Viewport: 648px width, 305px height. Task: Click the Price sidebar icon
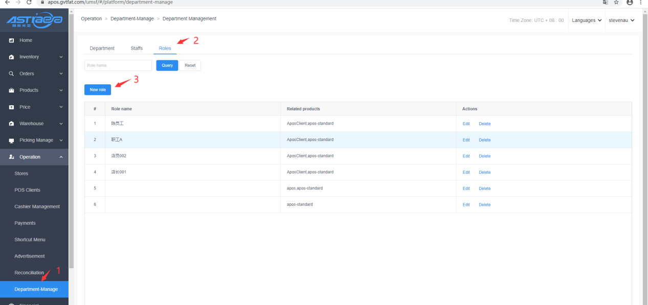(11, 107)
